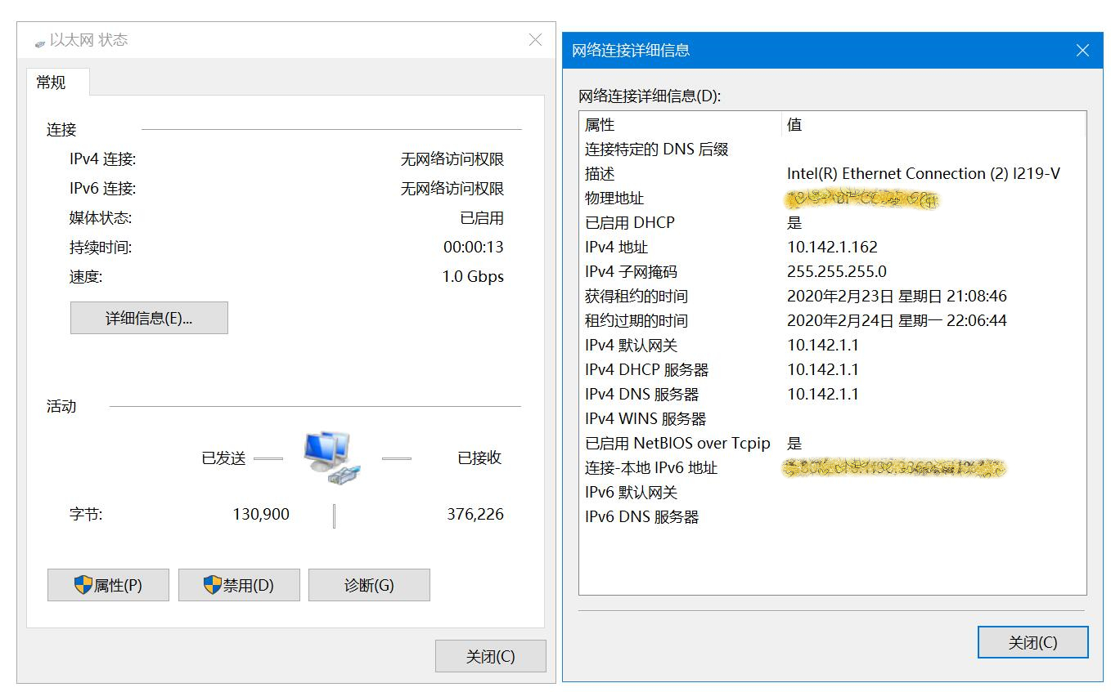Run diagnostics with the 诊断(G) button
Screen dimensions: 1111x692
point(369,584)
